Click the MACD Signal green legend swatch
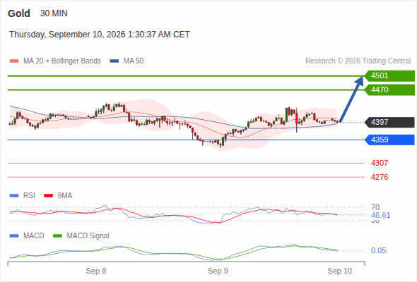 coord(57,236)
